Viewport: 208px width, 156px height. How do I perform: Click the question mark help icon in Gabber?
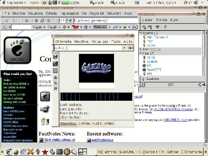[165, 27]
